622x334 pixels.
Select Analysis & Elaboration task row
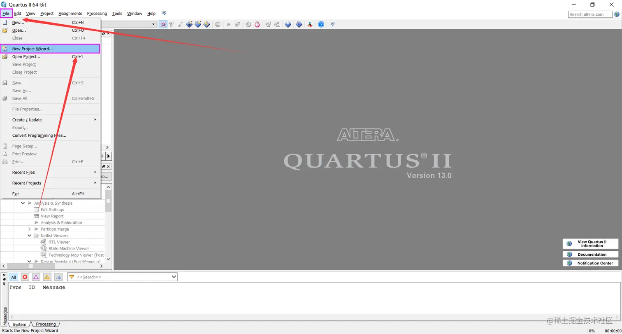coord(61,223)
